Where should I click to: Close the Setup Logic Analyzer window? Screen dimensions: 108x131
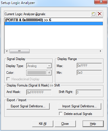point(101,2)
